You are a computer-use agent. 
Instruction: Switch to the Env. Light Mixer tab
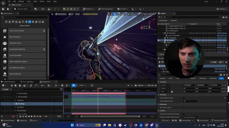pyautogui.click(x=27, y=82)
